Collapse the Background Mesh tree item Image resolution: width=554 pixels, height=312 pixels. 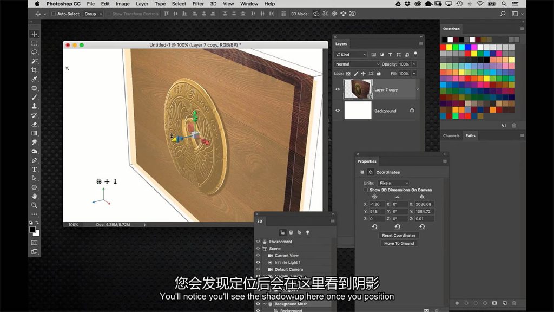point(265,304)
